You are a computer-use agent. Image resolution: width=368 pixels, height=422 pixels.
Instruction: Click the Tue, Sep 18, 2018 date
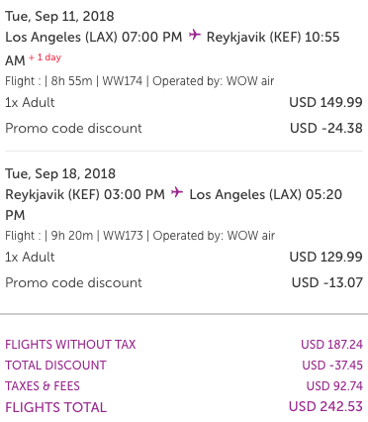(x=60, y=173)
